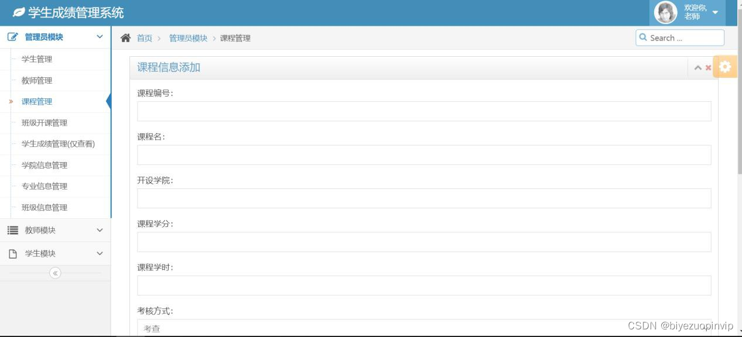Screen dimensions: 742x337
Task: Go to 首页 breadcrumb link
Action: tap(144, 38)
